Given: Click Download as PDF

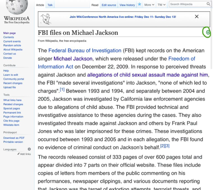Looking at the screenshot, I should tap(14, 138).
